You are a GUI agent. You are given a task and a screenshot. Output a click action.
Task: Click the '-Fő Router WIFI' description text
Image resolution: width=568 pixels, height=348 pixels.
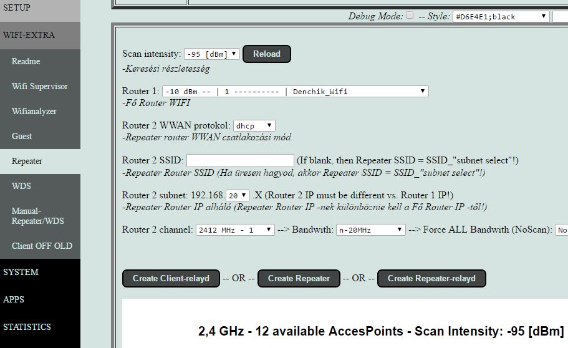coord(156,104)
